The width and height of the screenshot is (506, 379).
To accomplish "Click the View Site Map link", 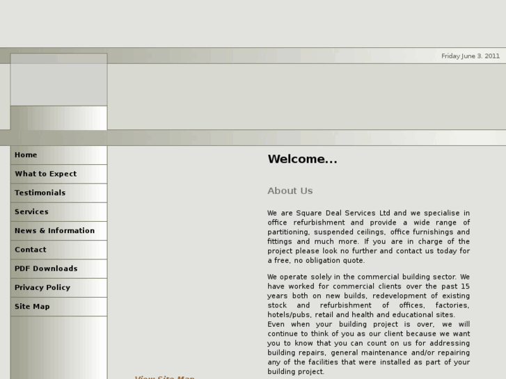I will click(x=164, y=377).
